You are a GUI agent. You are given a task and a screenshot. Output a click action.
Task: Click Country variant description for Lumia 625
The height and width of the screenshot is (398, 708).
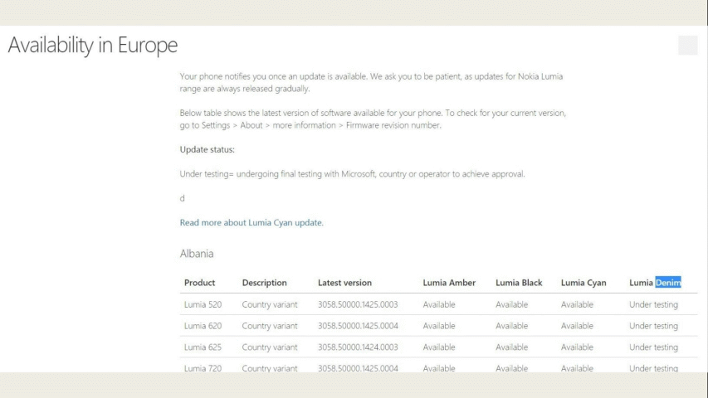[x=270, y=347]
